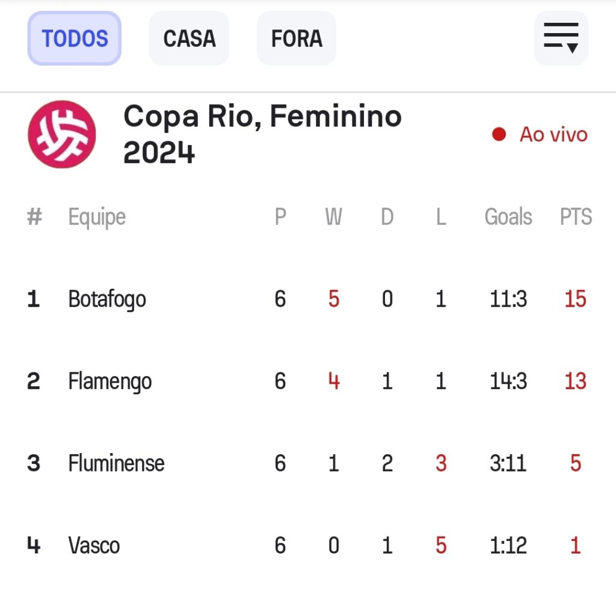Sort by the L column header
616x598 pixels.
pos(441,217)
